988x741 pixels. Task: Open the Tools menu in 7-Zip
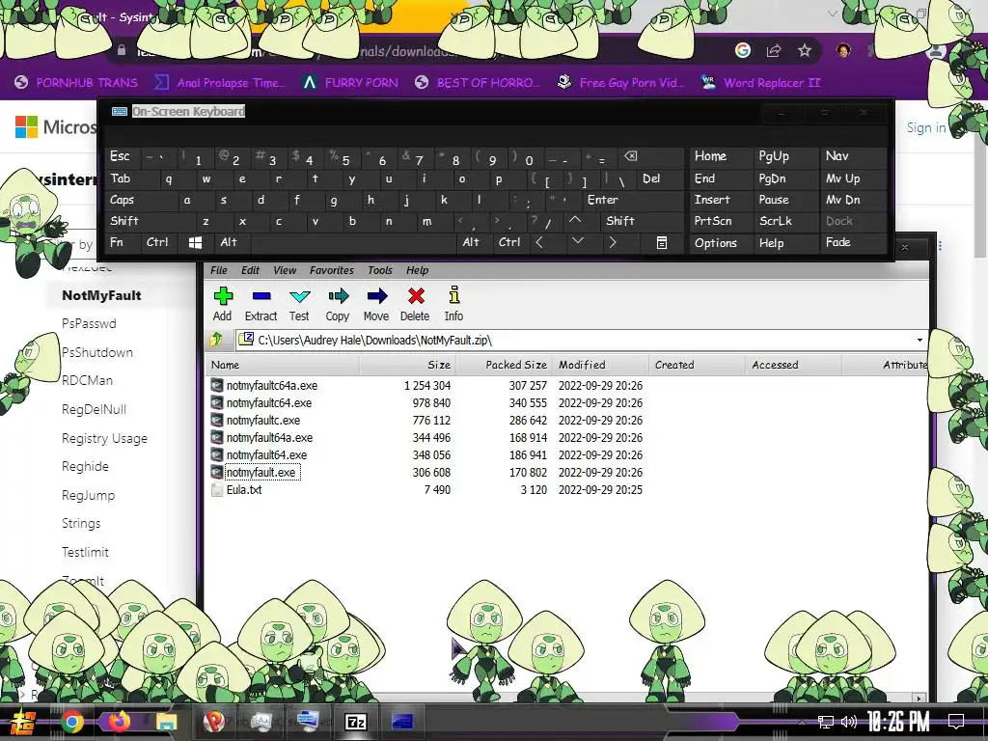[380, 270]
